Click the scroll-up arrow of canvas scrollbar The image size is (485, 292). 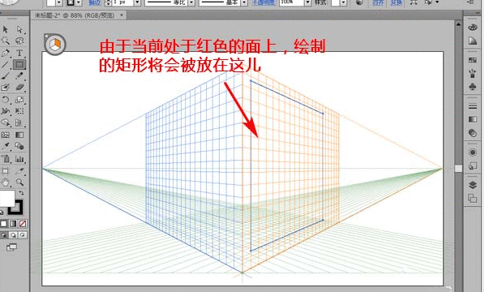pyautogui.click(x=459, y=24)
